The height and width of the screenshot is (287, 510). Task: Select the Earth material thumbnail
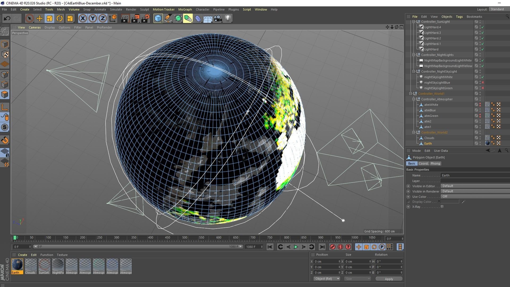coord(17,266)
